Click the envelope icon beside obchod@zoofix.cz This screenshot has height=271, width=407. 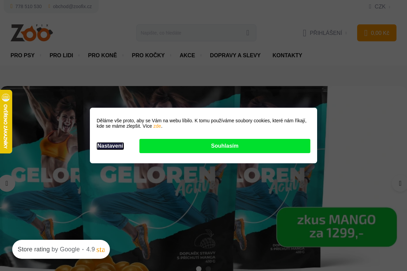[x=49, y=6]
